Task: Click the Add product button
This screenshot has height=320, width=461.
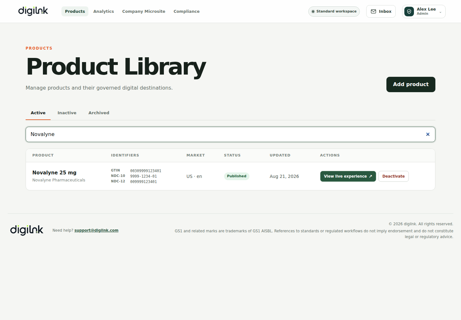Action: (411, 84)
